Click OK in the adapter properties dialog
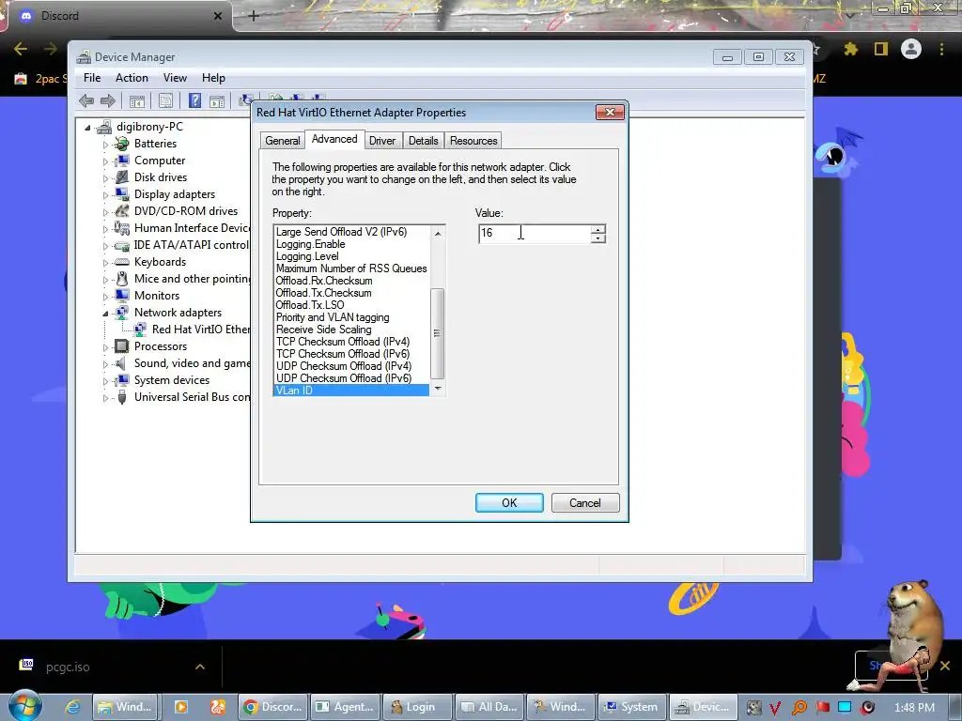This screenshot has width=962, height=721. (509, 503)
